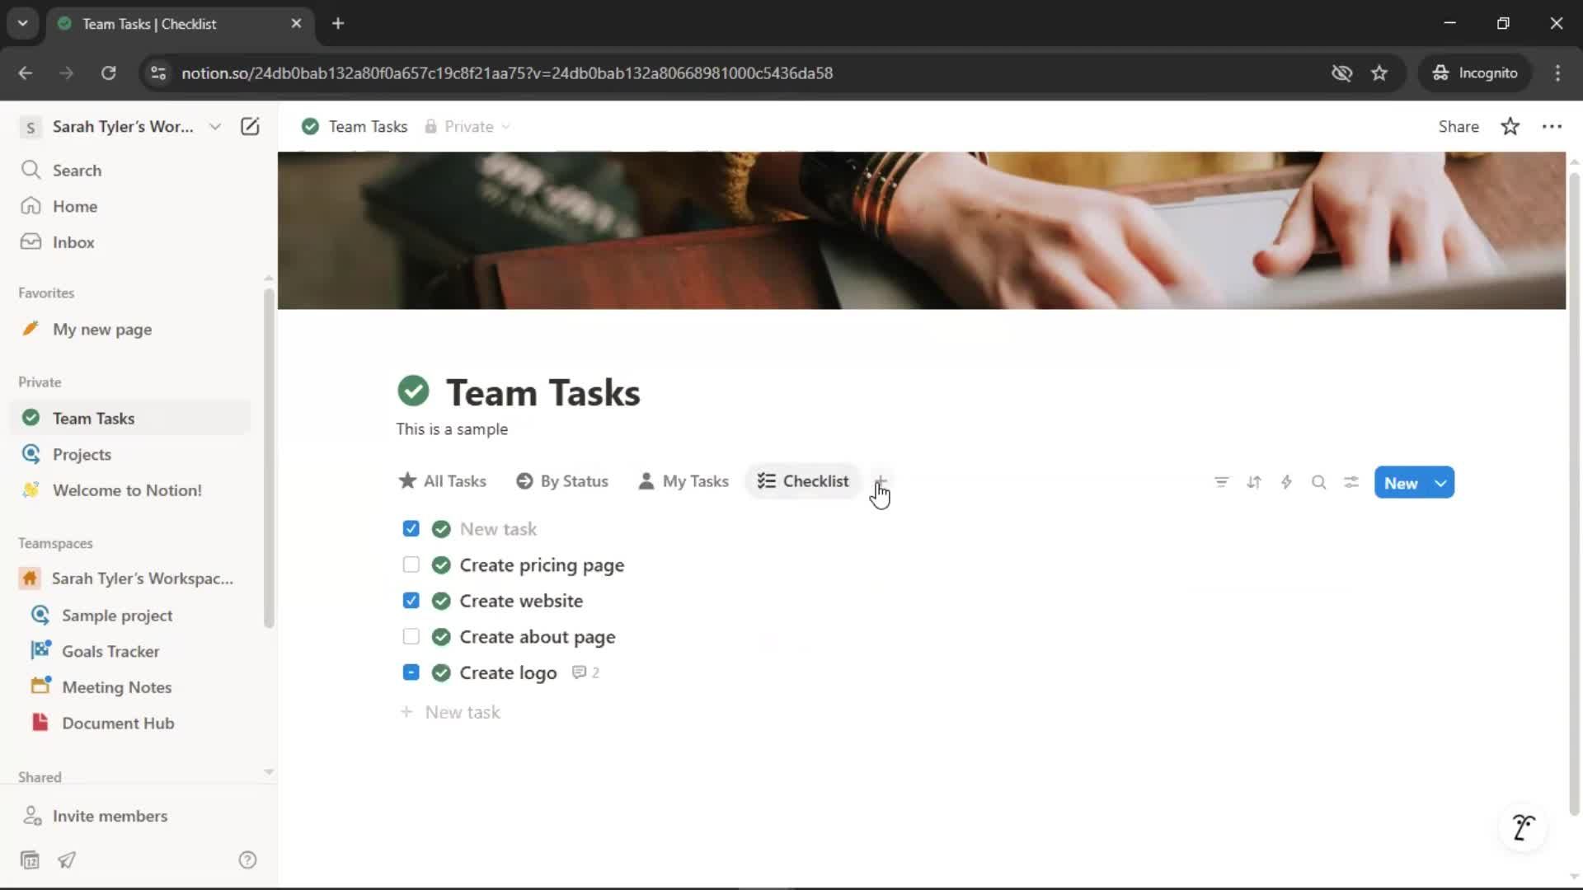
Task: Select the Team Tasks browser tab
Action: (180, 24)
